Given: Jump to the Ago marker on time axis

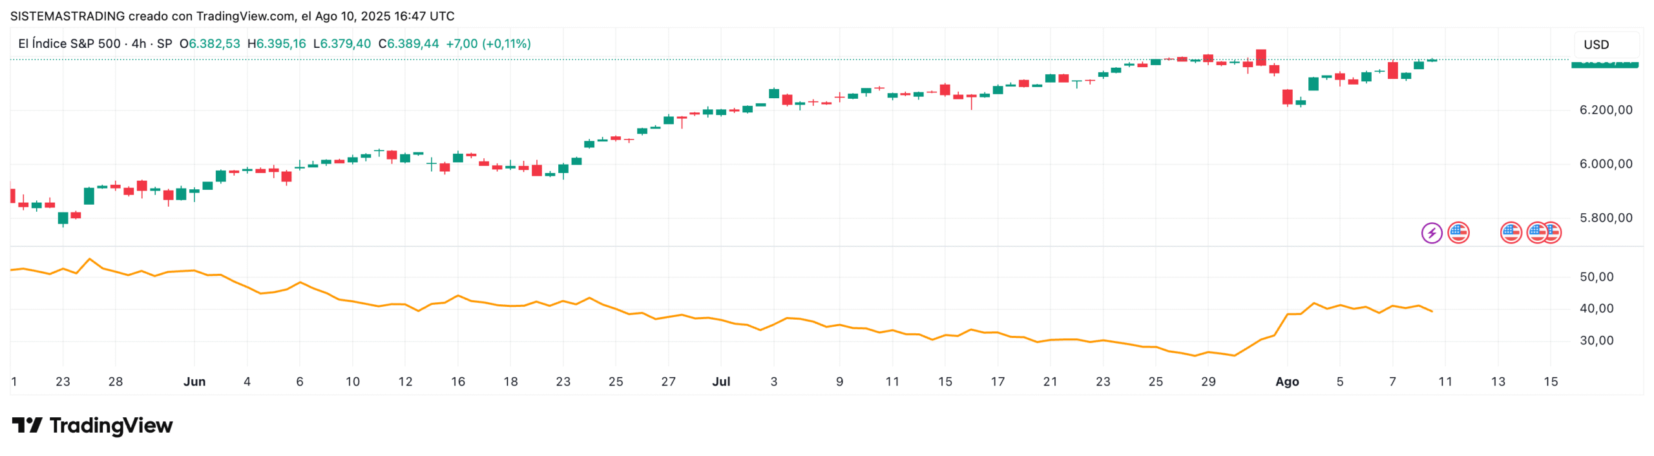Looking at the screenshot, I should click(1286, 382).
